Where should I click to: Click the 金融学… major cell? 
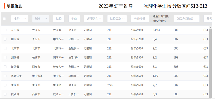pos(74,48)
